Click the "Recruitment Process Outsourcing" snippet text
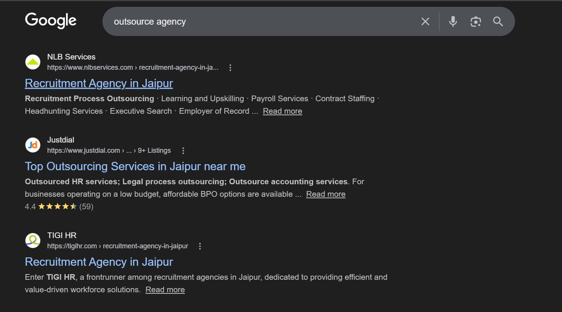562x312 pixels. (x=90, y=99)
